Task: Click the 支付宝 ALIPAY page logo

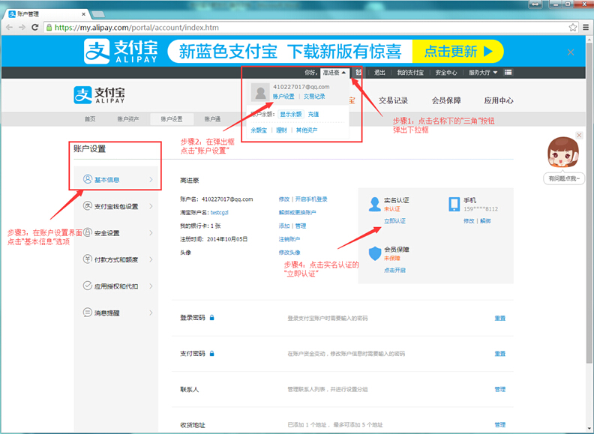Action: coord(99,94)
